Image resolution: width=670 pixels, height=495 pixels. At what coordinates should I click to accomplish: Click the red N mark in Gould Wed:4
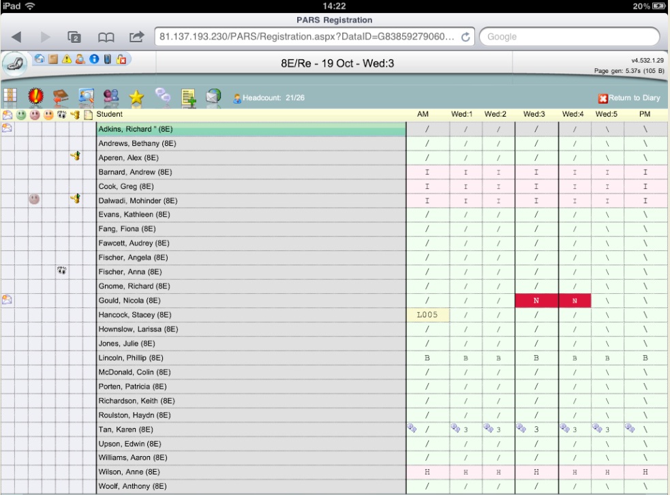point(575,301)
